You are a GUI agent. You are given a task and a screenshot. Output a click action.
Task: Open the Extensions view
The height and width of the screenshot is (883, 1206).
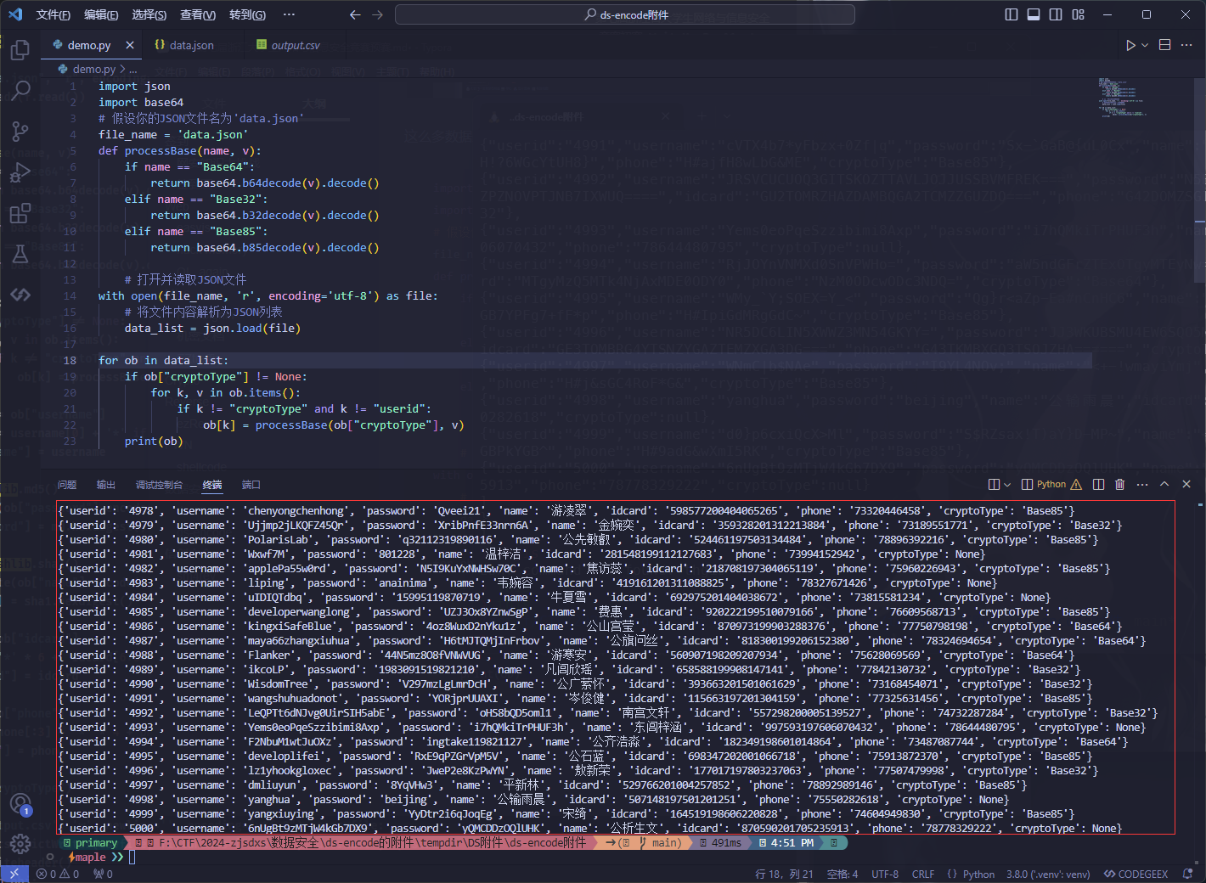click(20, 213)
